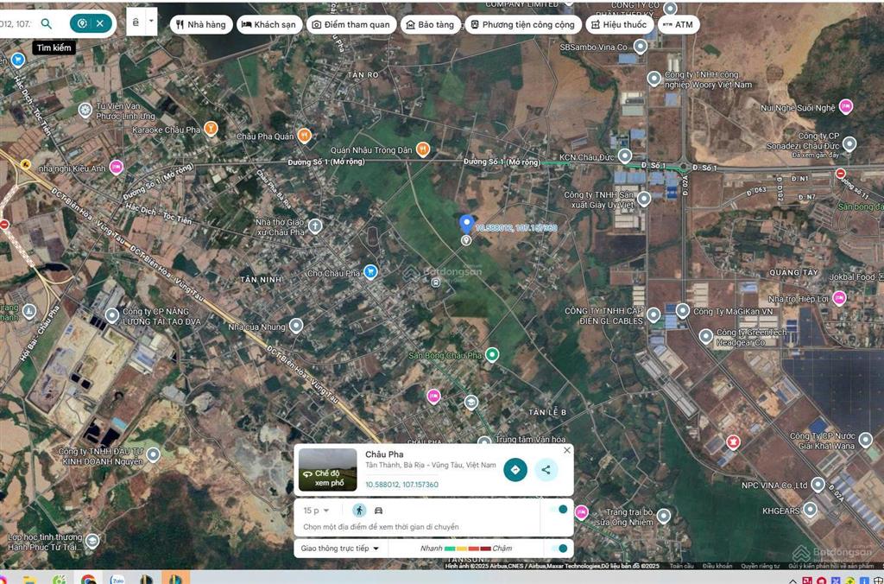Click the Nhà của Nhung marker
Screen dimensions: 884x584
(x=295, y=326)
